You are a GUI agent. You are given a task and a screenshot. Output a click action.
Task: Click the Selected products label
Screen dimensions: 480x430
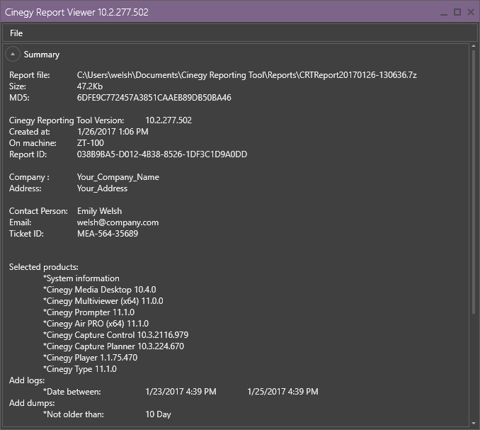[44, 267]
